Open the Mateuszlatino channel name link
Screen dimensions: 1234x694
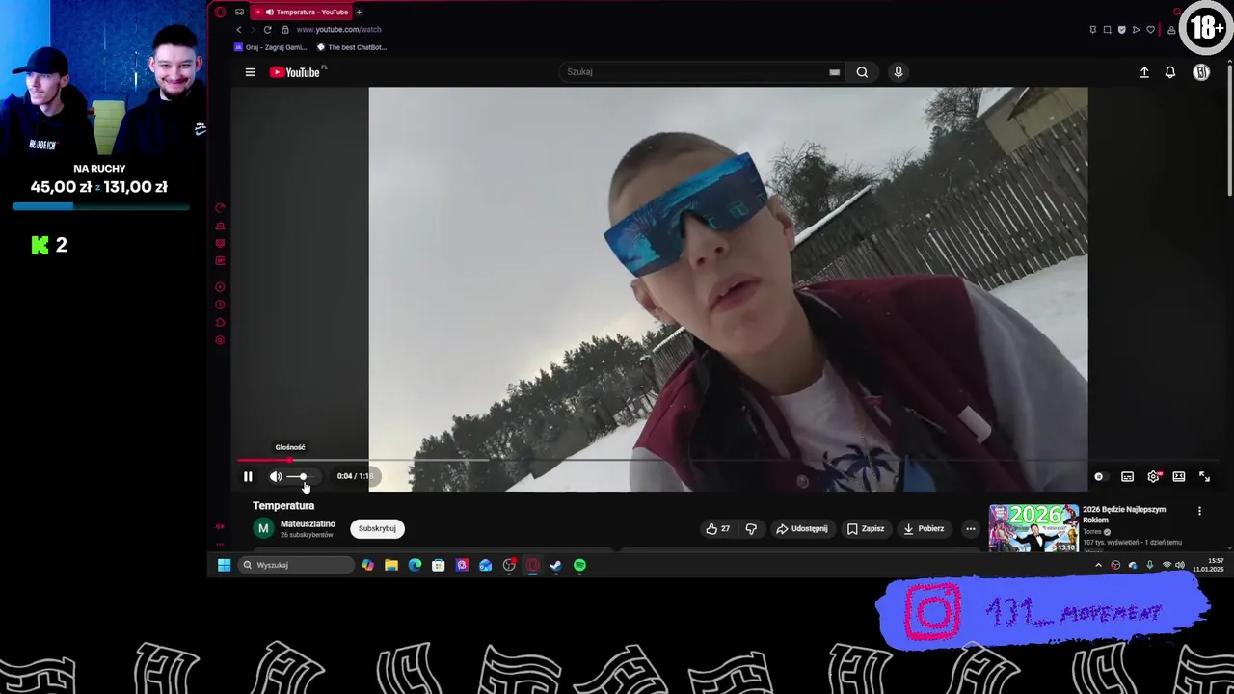point(308,523)
